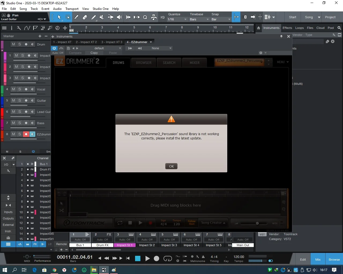The width and height of the screenshot is (343, 274).
Task: Select the Paint (pencil) tool
Action: (94, 17)
